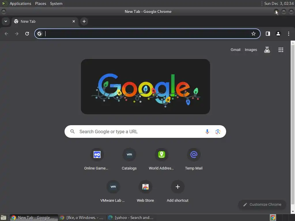Click the window menu button in the title bar

[x=3, y=12]
